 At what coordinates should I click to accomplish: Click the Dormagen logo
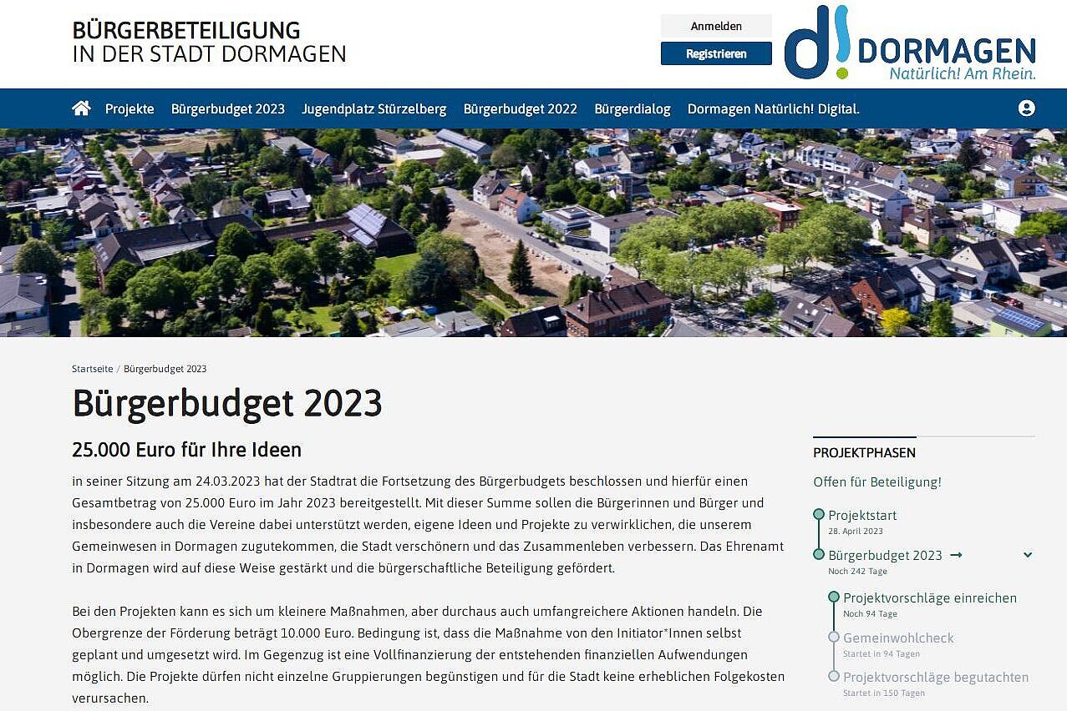[910, 43]
